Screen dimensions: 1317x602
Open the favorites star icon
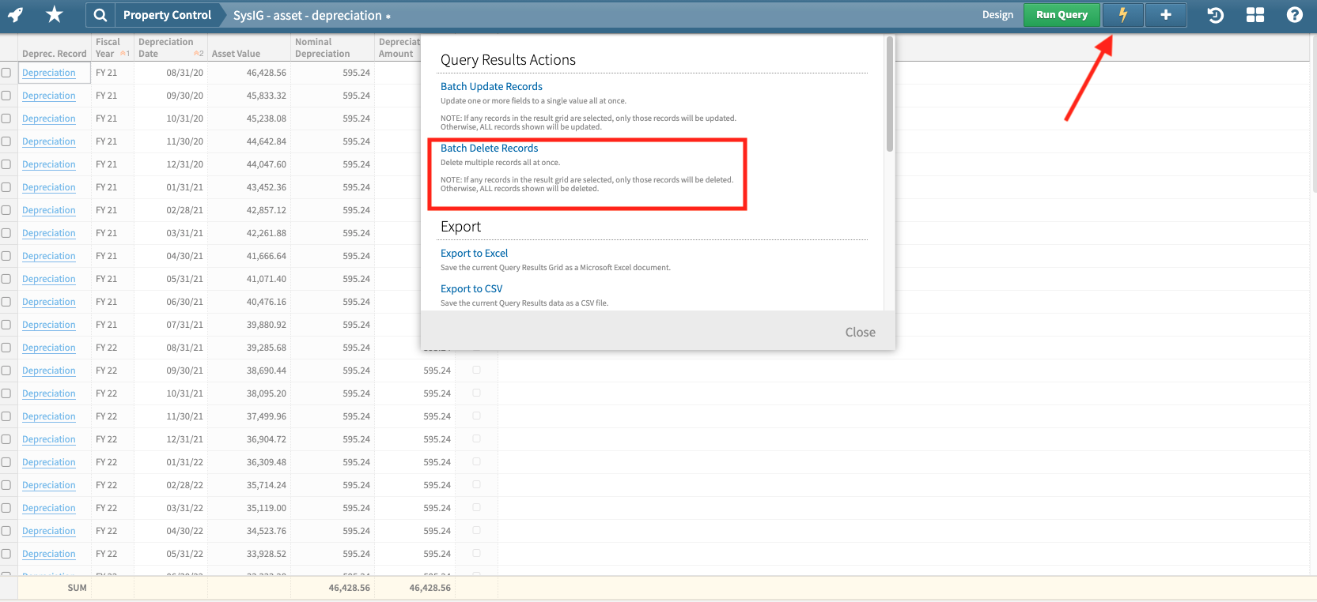pyautogui.click(x=54, y=15)
